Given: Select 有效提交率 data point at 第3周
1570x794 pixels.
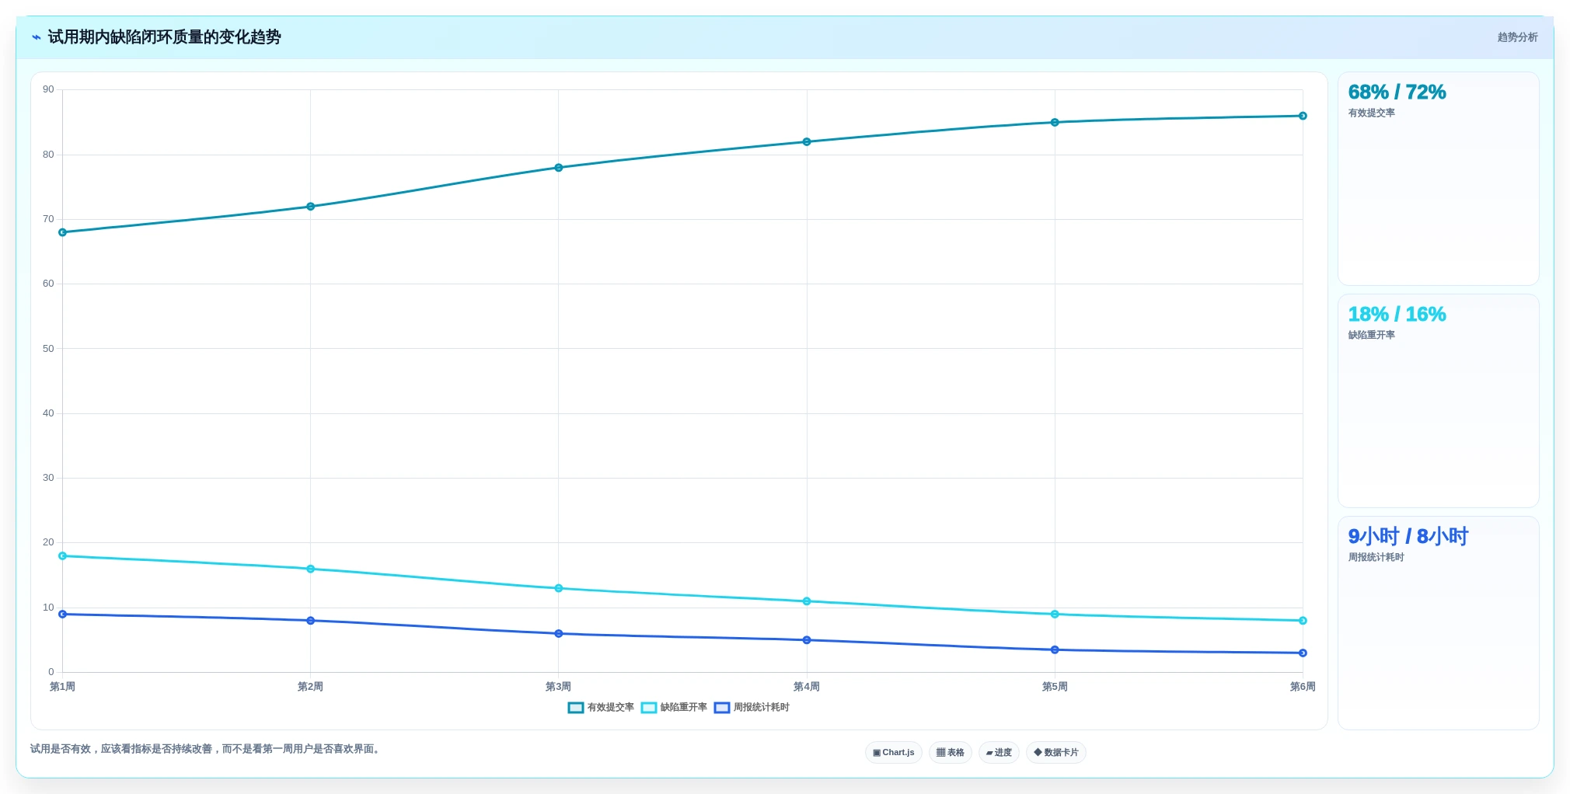Looking at the screenshot, I should [x=559, y=168].
